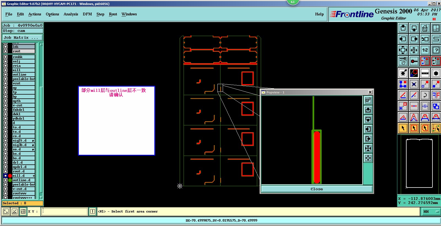The height and width of the screenshot is (226, 441).
Task: Click the home view icon
Action: (425, 28)
